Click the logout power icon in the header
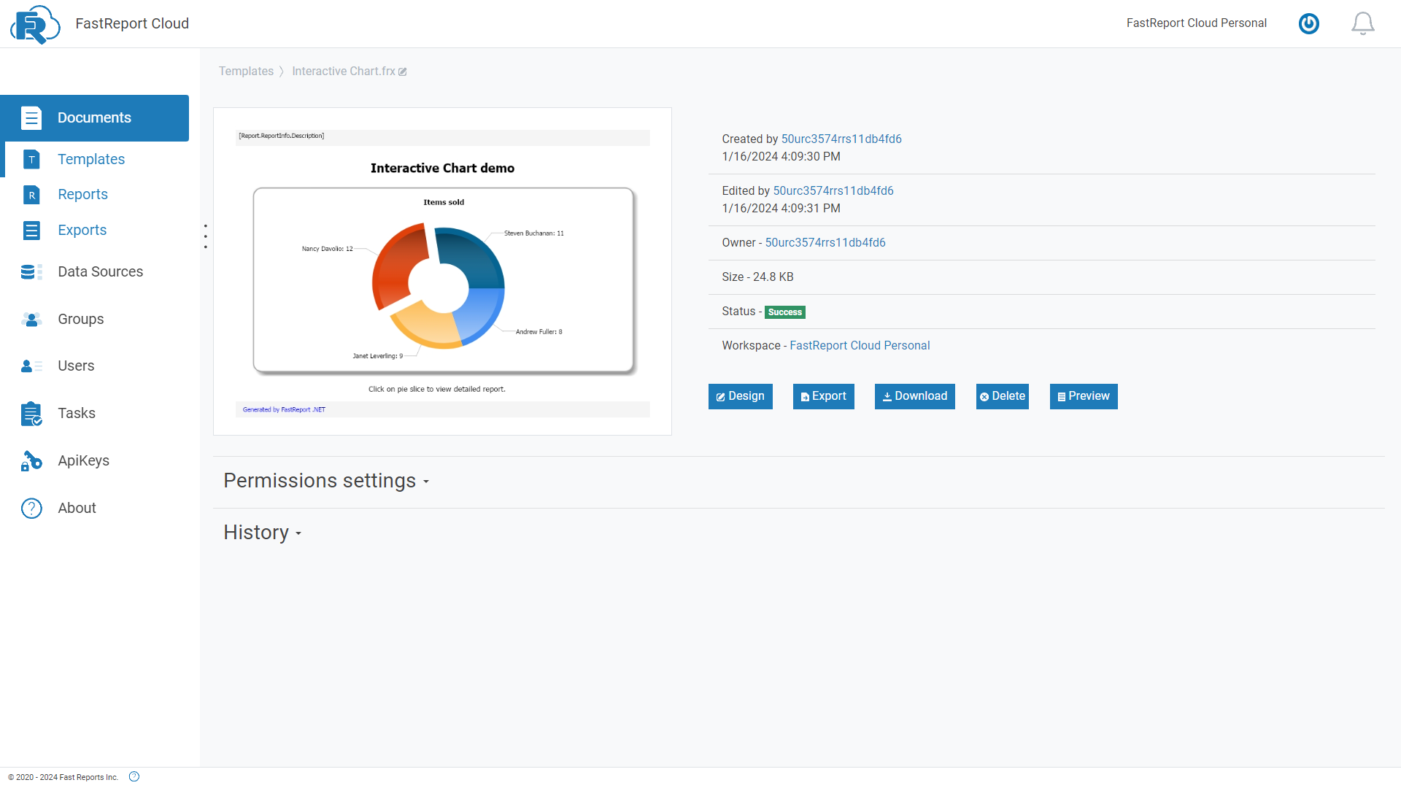1401x788 pixels. [x=1308, y=23]
